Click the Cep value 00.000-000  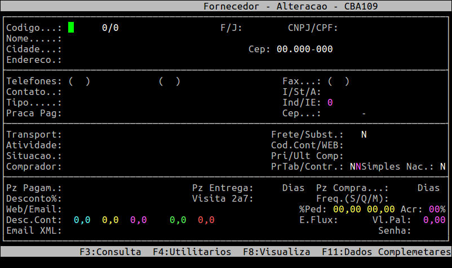pyautogui.click(x=304, y=49)
